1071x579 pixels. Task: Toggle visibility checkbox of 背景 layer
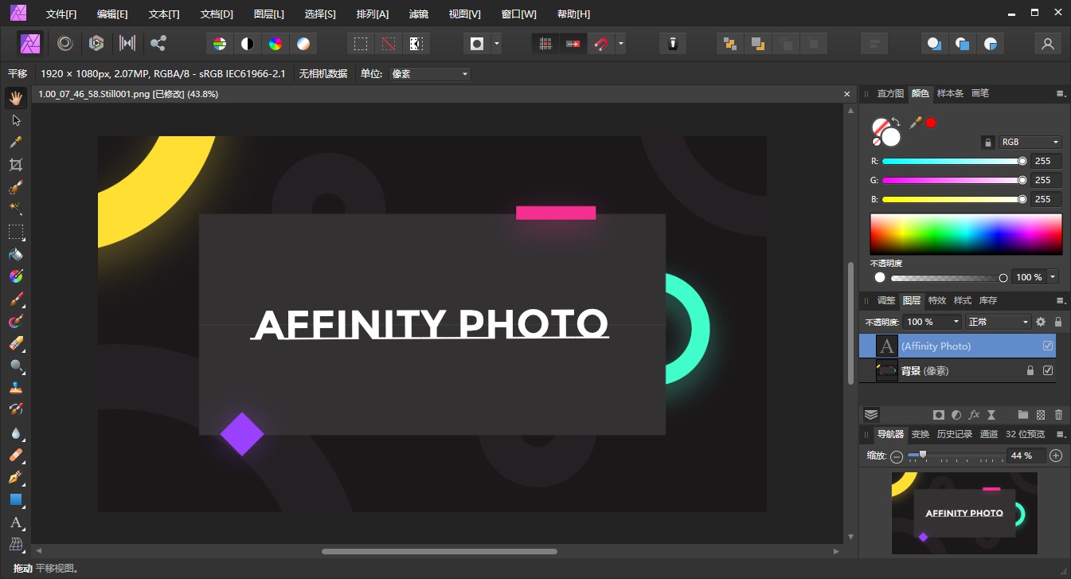[1048, 370]
